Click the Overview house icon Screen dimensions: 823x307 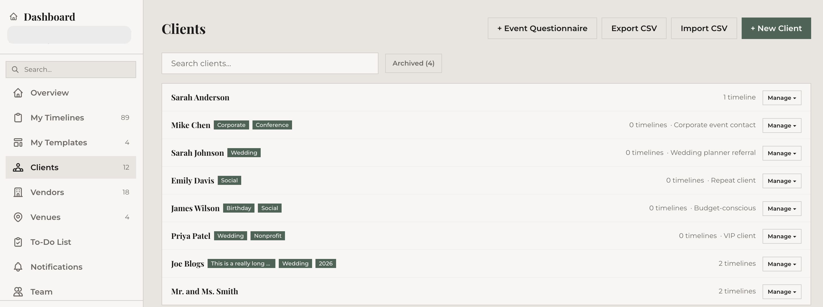pos(18,93)
